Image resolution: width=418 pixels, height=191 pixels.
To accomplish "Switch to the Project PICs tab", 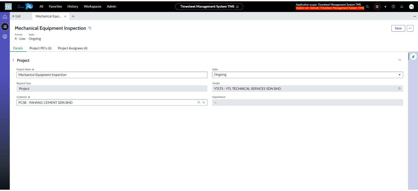I will tap(40, 48).
